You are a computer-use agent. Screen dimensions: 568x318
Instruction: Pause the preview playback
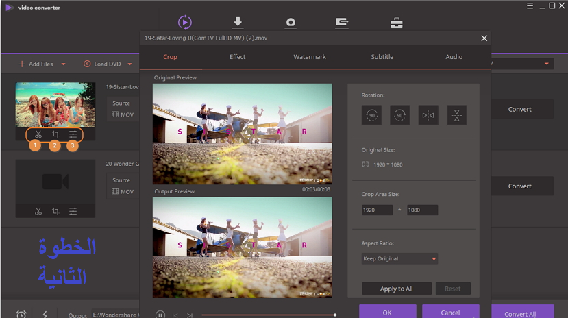(160, 315)
